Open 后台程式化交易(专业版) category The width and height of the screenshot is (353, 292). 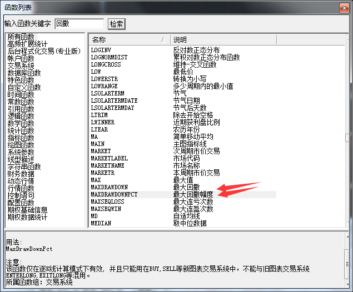[44, 51]
